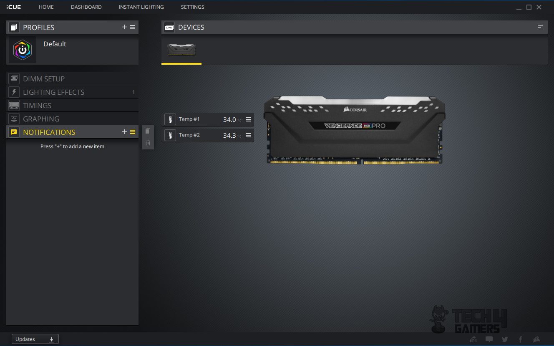Open DIMM SETUP section
The height and width of the screenshot is (346, 554).
(x=72, y=78)
